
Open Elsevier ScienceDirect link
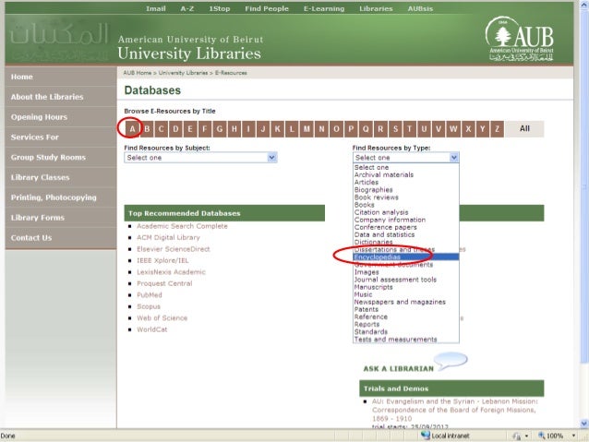coord(174,249)
